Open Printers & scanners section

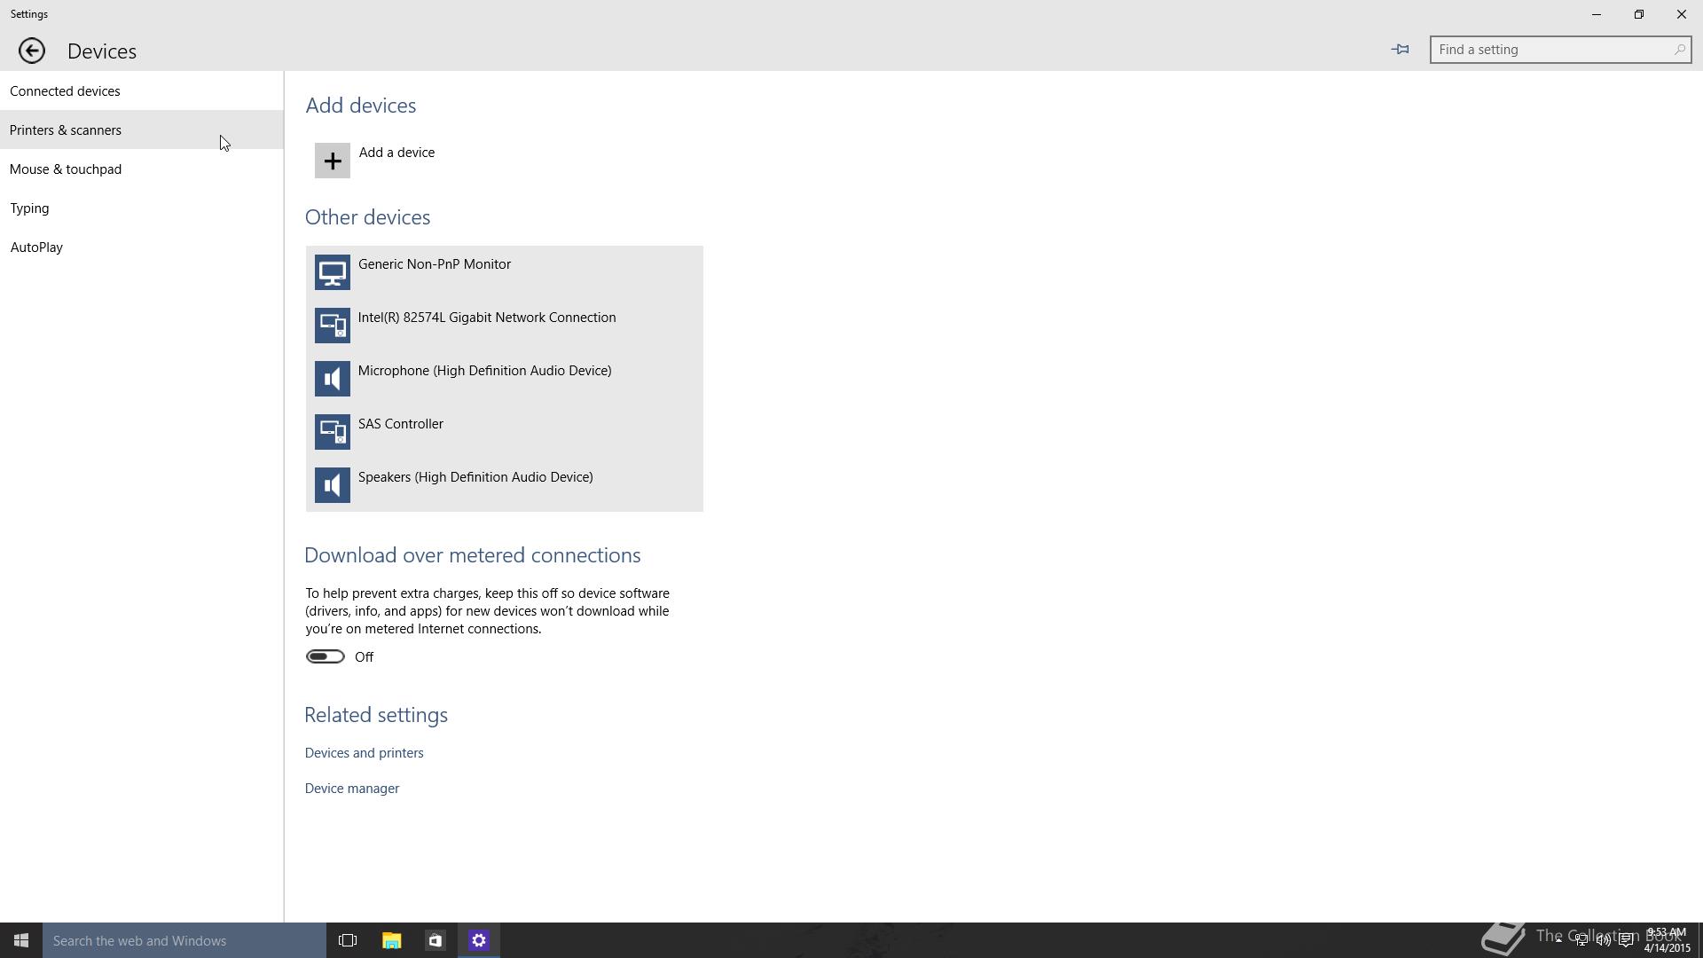[142, 130]
